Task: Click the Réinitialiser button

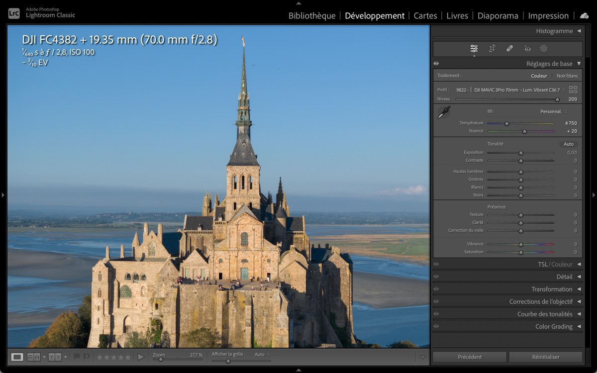Action: point(545,357)
